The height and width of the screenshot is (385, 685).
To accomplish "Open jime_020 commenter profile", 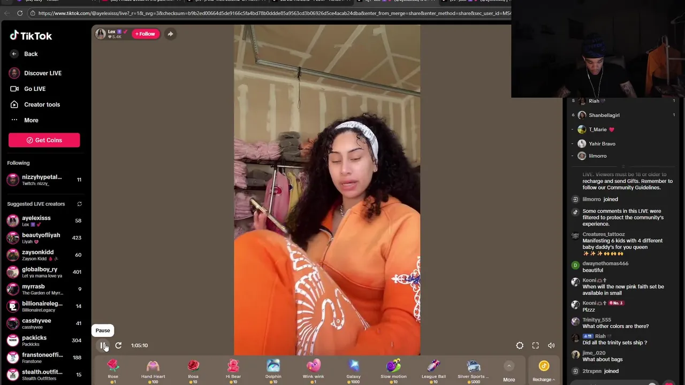I will pos(593,353).
